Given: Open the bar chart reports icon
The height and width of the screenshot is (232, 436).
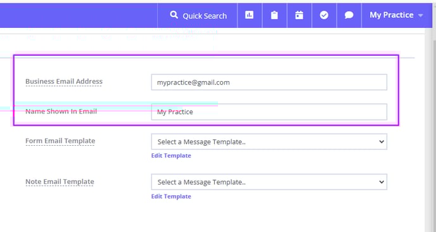Looking at the screenshot, I should click(249, 15).
